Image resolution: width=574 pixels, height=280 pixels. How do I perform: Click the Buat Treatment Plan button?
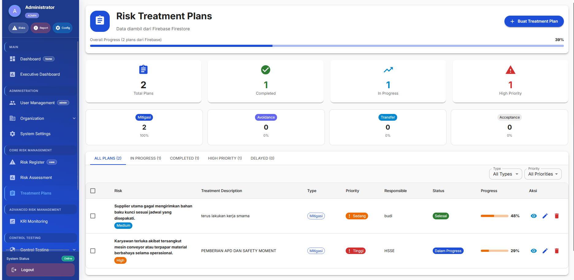(534, 21)
